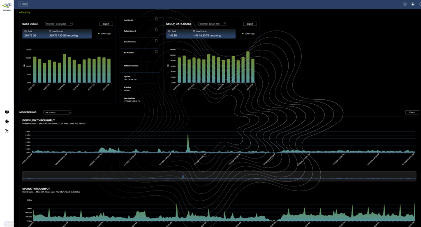The image size is (421, 227).
Task: Export the Group Data Usage chart
Action: 250,24
